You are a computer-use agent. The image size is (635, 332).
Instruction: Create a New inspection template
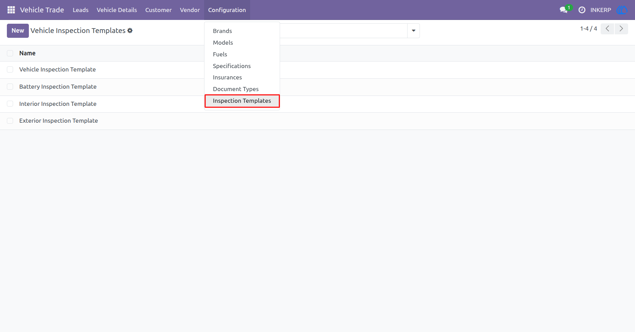click(18, 31)
